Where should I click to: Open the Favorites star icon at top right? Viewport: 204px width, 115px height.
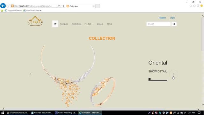click(x=194, y=6)
